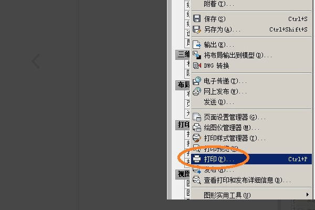Click the 查看打印和发布详细信息 icon

point(197,180)
